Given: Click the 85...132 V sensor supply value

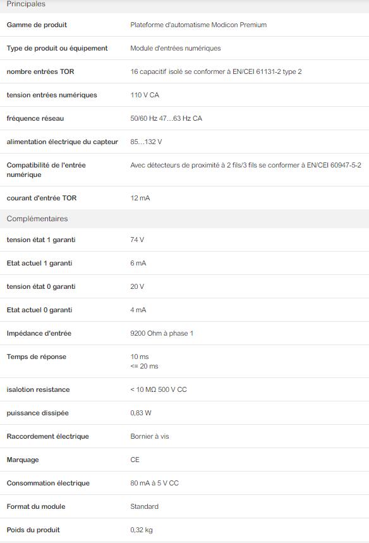Looking at the screenshot, I should coord(146,142).
